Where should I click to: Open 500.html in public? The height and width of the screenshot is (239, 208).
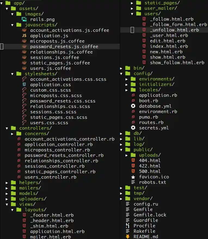(150, 171)
